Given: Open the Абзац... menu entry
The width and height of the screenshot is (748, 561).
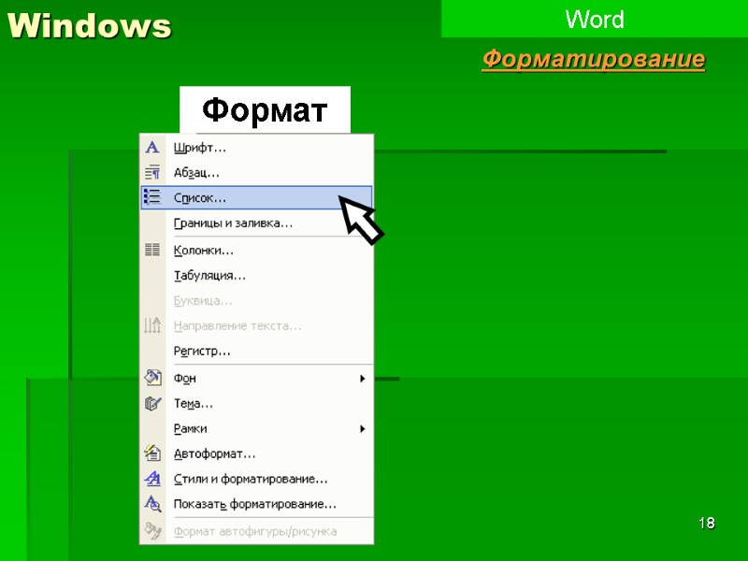Looking at the screenshot, I should pos(256,173).
